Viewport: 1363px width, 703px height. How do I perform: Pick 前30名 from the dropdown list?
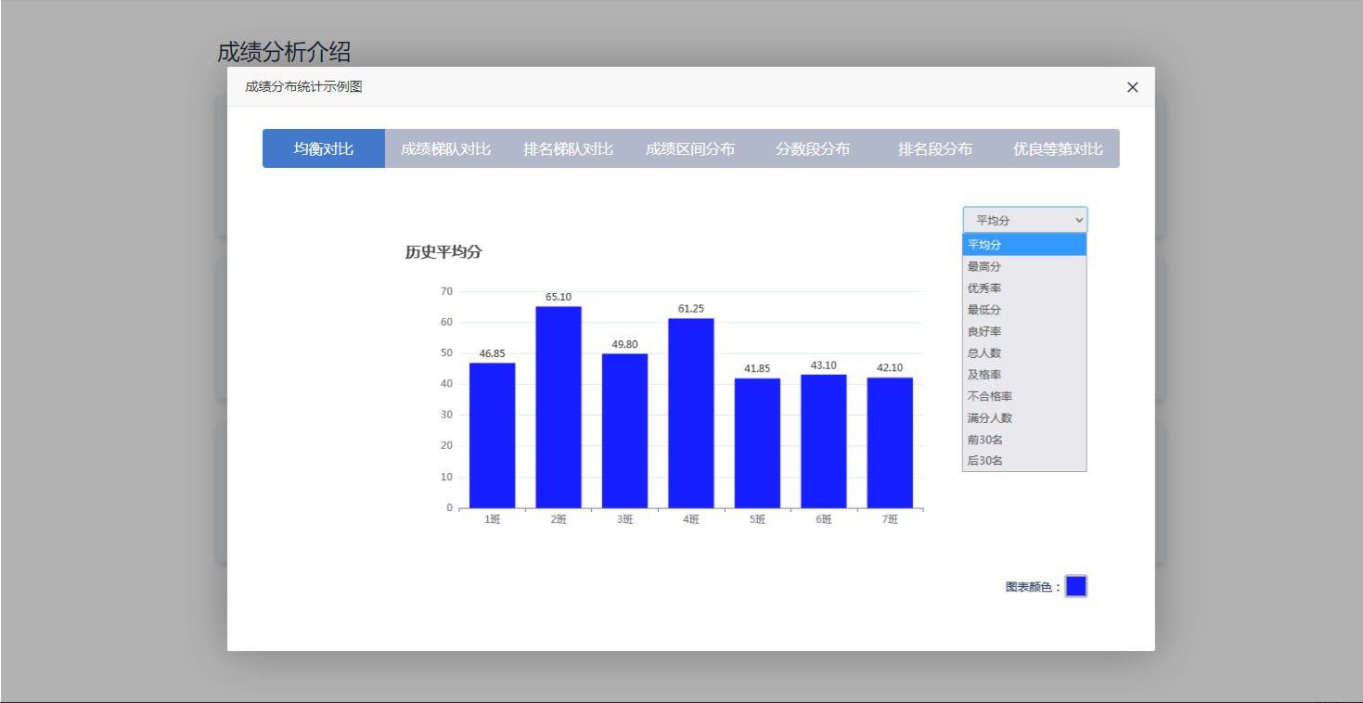[x=1024, y=440]
